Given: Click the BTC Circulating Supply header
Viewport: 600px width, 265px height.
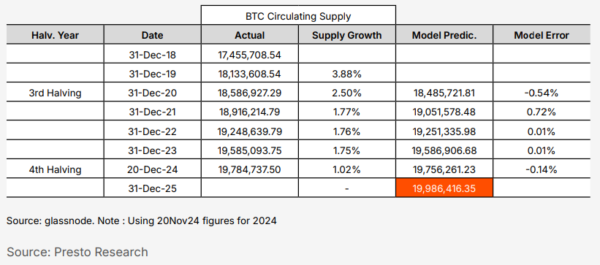Looking at the screenshot, I should click(x=298, y=15).
